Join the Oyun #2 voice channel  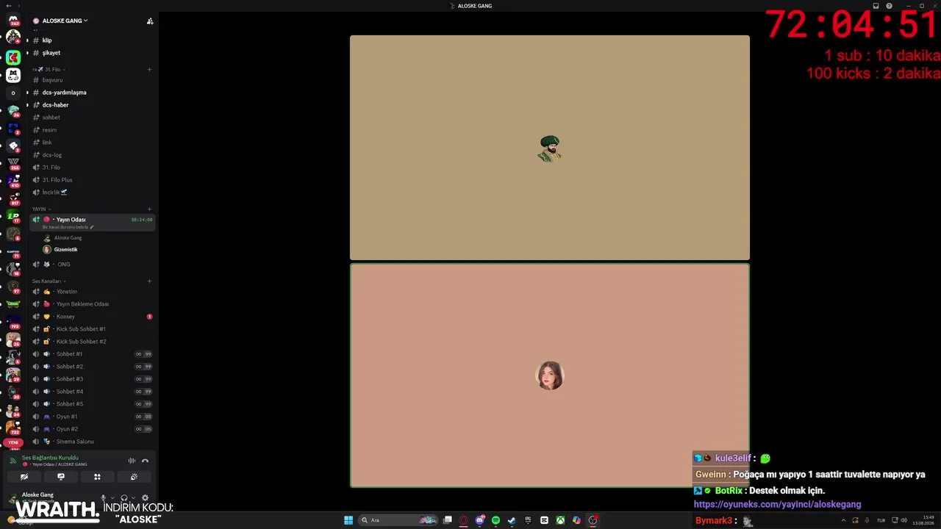pos(91,429)
